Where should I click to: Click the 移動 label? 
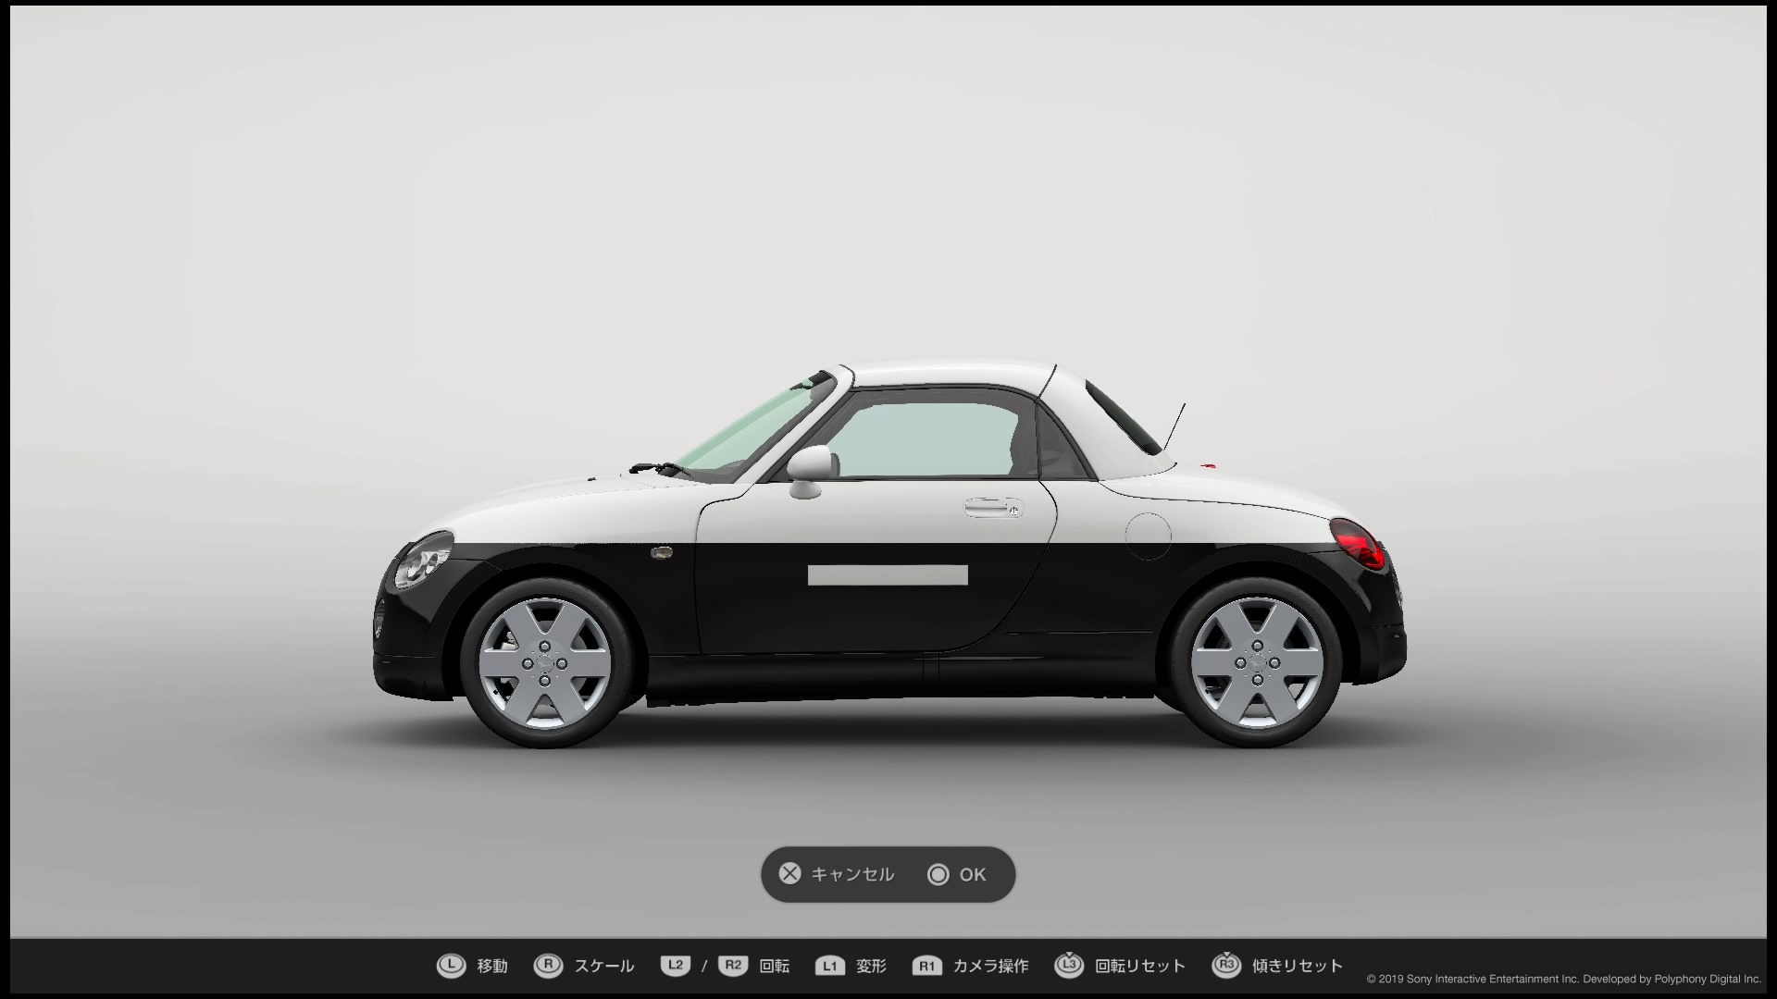pyautogui.click(x=492, y=966)
